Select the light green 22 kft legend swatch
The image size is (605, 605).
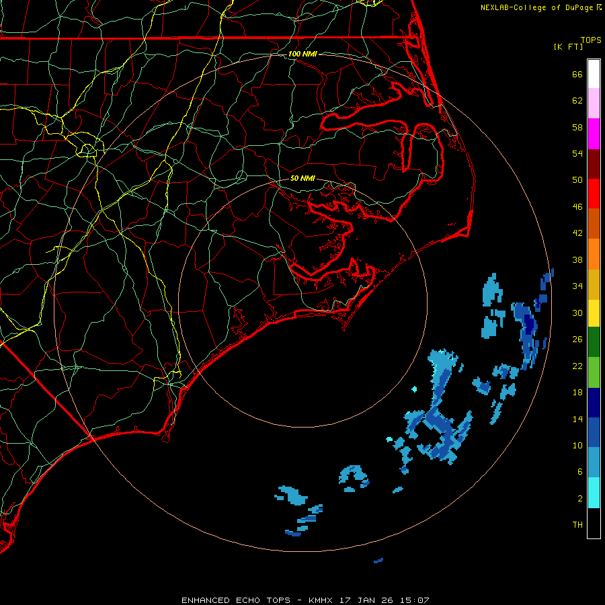(x=594, y=372)
